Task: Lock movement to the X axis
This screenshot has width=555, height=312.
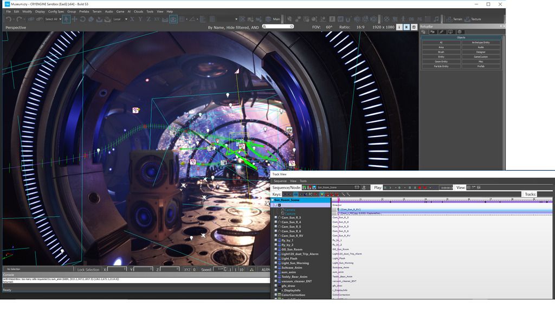Action: coord(132,19)
